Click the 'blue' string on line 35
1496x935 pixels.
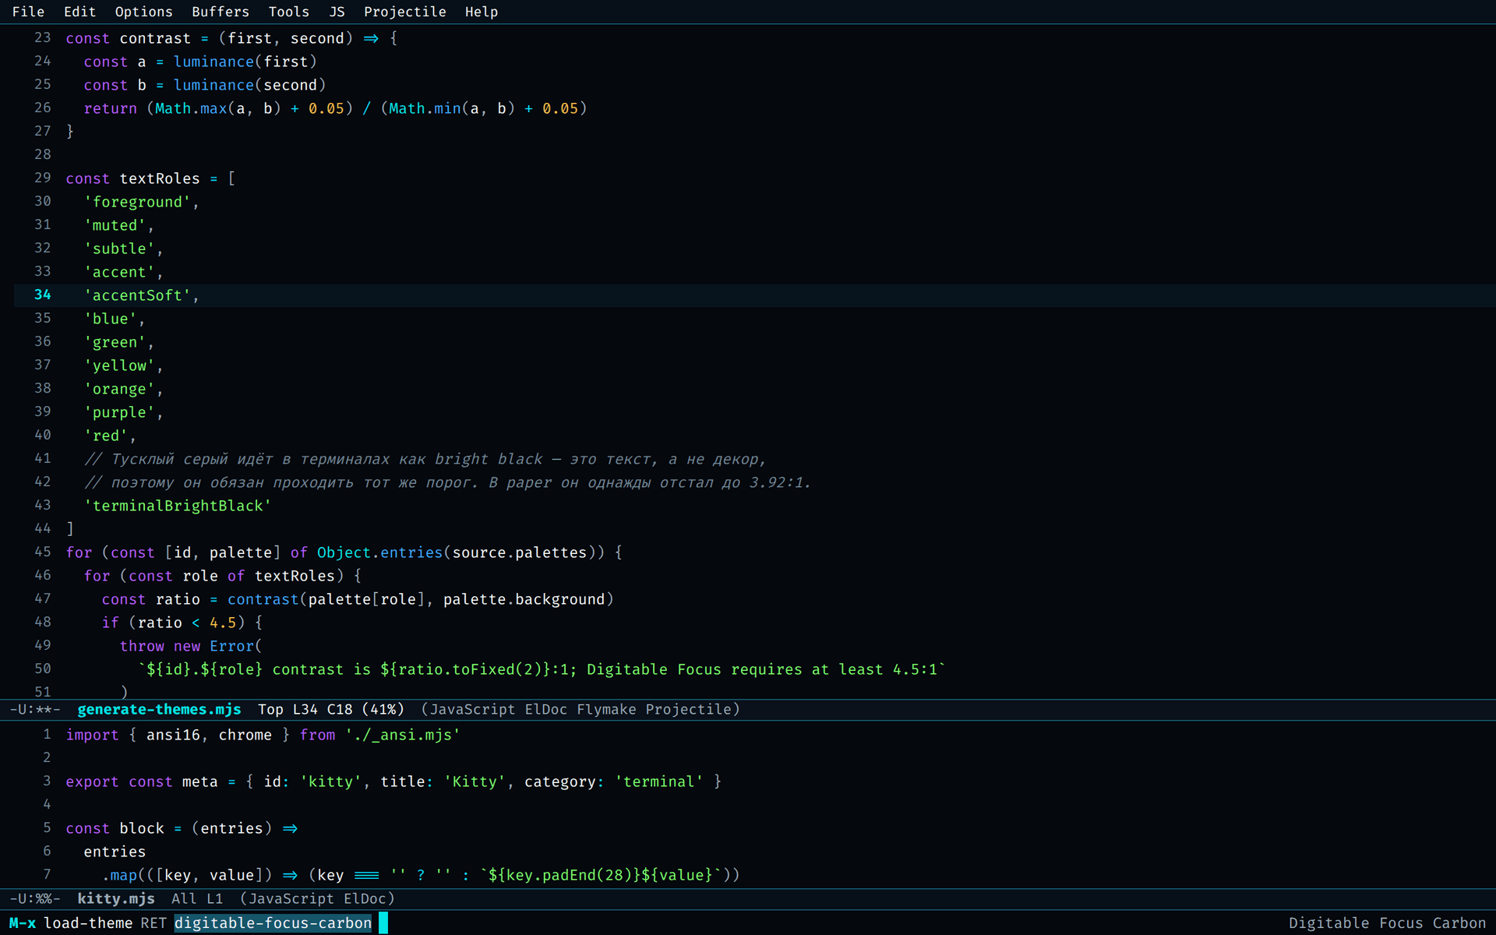110,319
